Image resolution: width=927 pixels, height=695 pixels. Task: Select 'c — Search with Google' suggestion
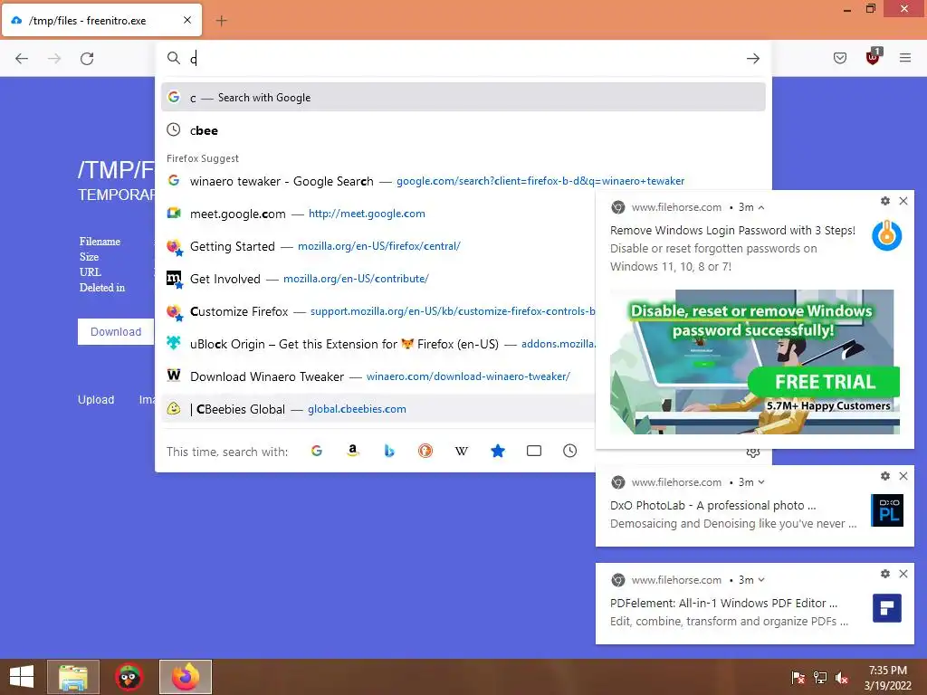click(463, 97)
